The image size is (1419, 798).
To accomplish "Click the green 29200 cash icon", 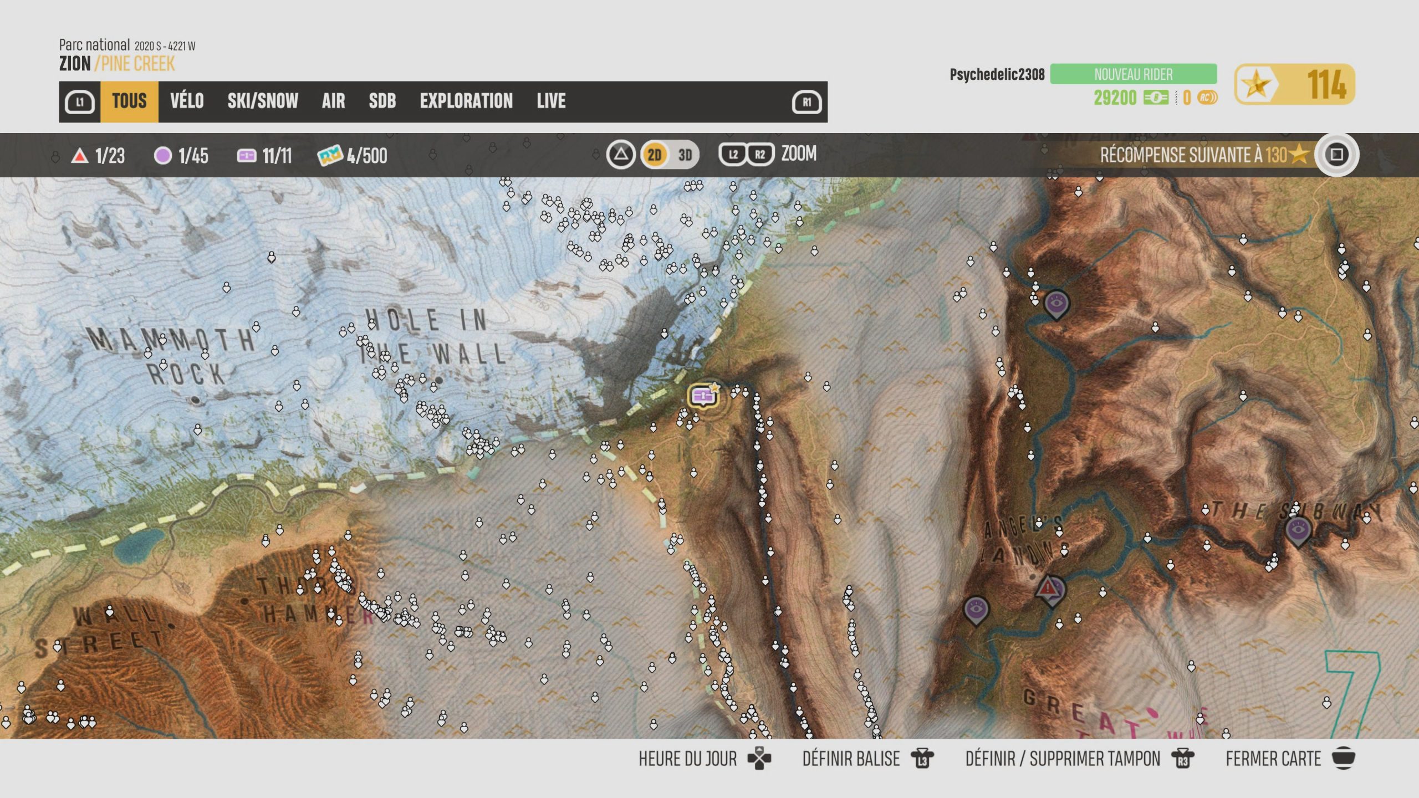I will coord(1156,98).
